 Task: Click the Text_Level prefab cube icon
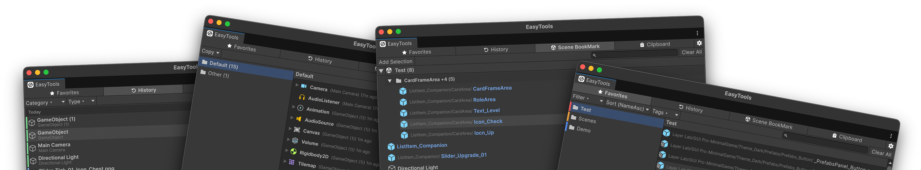click(x=404, y=113)
